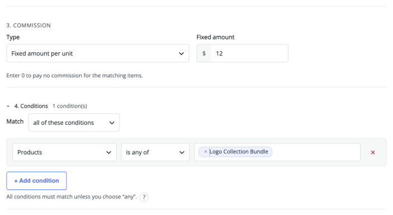Edit the Fixed amount value field
This screenshot has height=215, width=393.
tap(250, 53)
